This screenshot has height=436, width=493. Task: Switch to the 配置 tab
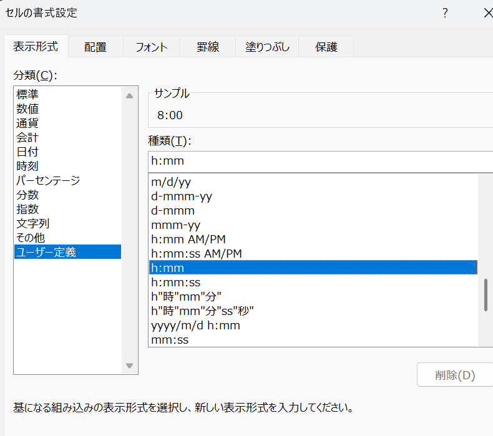(x=95, y=47)
